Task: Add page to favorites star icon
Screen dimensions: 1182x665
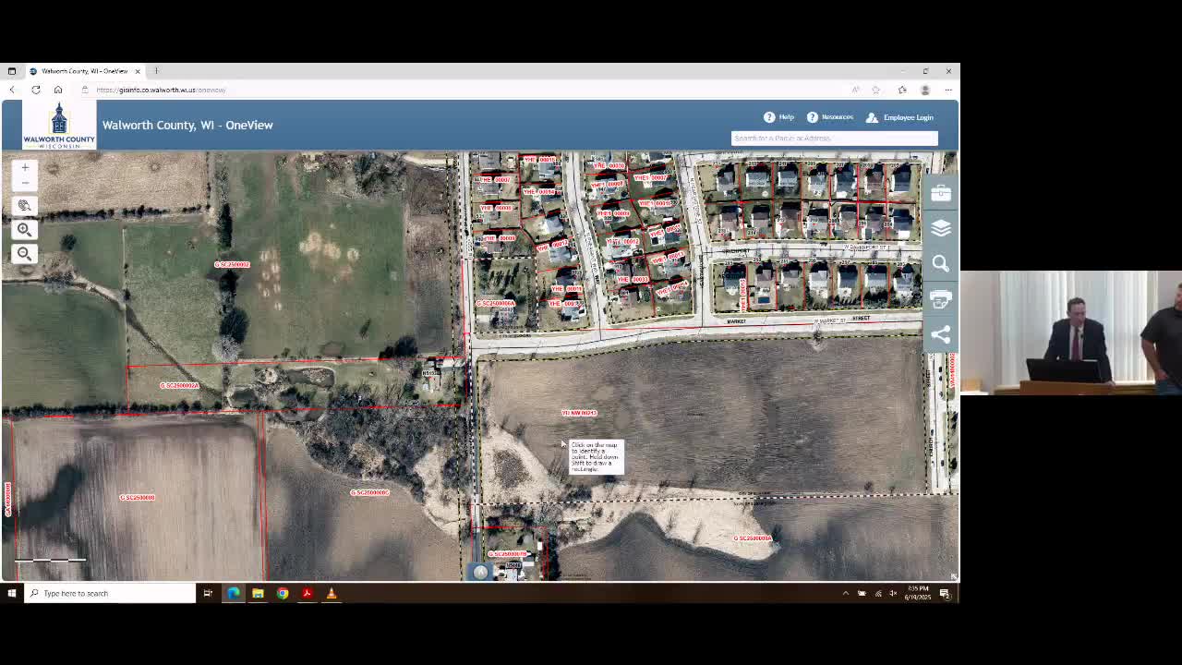Action: click(x=875, y=90)
